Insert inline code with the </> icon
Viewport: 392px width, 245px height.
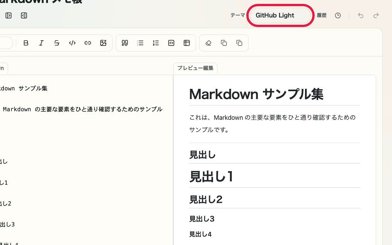(72, 43)
